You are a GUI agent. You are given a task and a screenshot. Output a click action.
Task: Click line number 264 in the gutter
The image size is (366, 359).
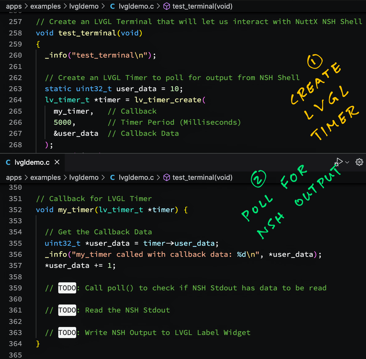pyautogui.click(x=15, y=100)
